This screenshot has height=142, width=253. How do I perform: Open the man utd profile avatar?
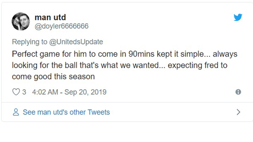click(21, 21)
